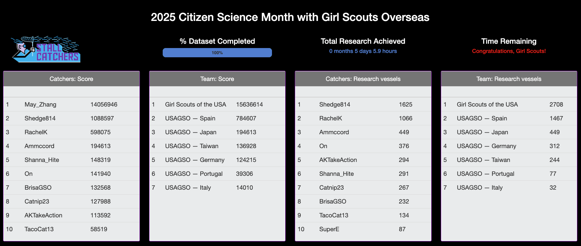Click team score 39306

coord(245,174)
